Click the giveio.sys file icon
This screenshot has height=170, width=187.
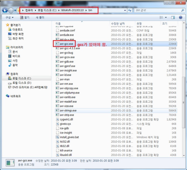pyautogui.click(x=58, y=124)
